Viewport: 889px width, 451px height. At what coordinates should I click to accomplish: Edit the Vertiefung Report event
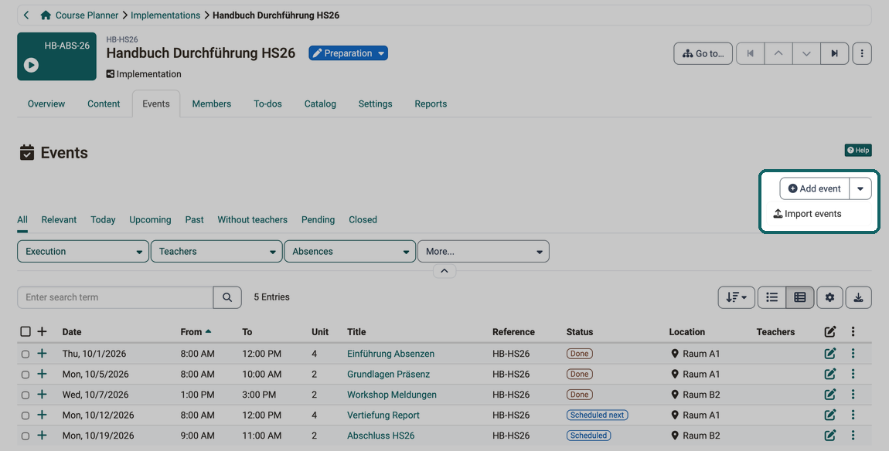tap(830, 415)
